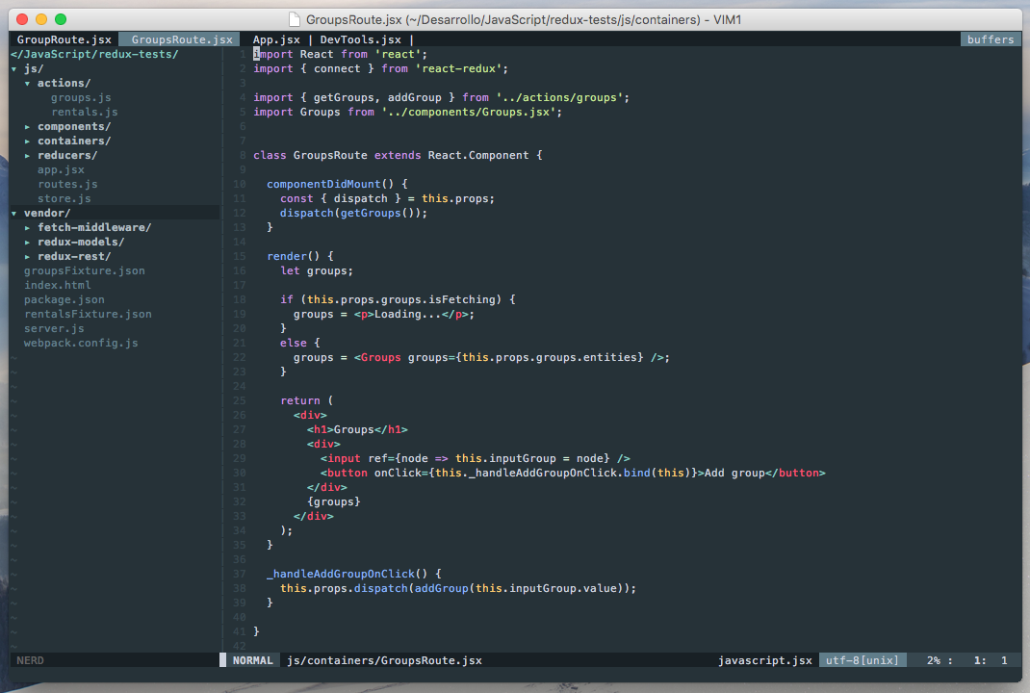Expand the redux-models/ folder arrow
This screenshot has width=1030, height=693.
point(27,243)
